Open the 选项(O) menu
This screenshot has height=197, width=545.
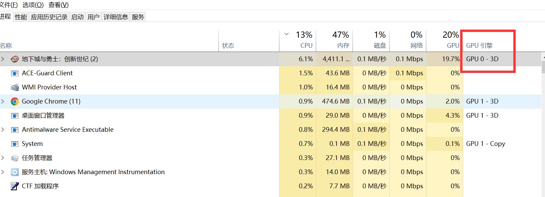click(x=33, y=5)
